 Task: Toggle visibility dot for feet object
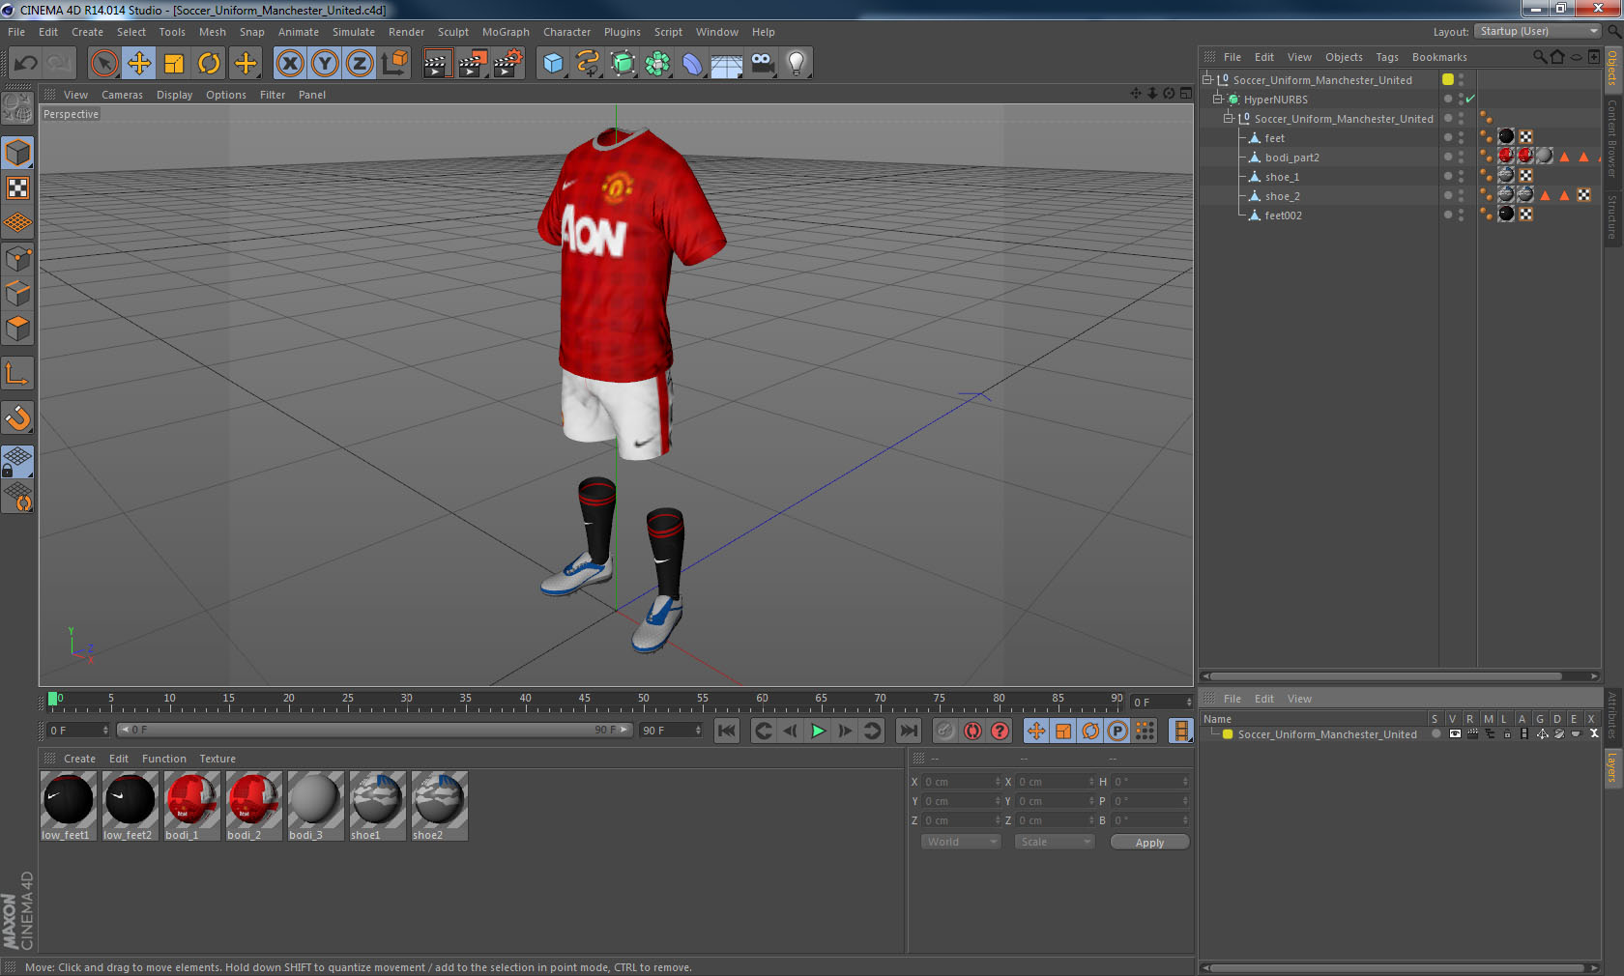(1448, 137)
